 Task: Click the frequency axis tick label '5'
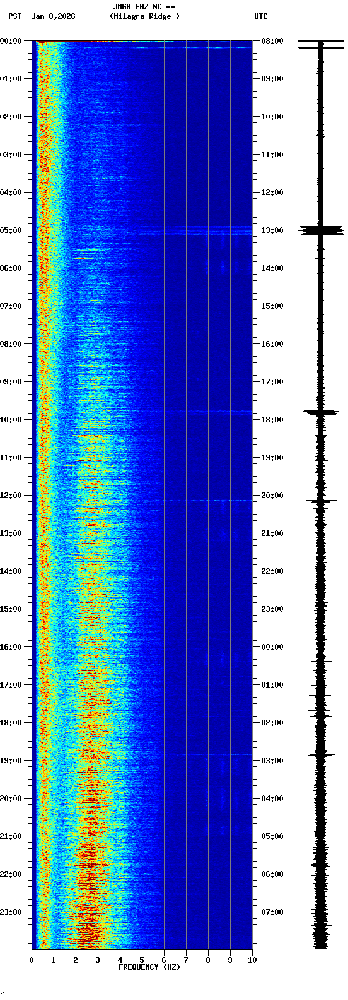coord(142,960)
